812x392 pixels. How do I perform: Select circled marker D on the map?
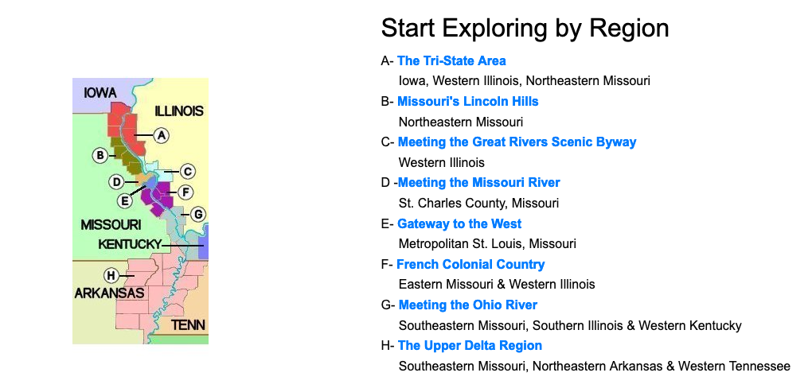pyautogui.click(x=117, y=182)
